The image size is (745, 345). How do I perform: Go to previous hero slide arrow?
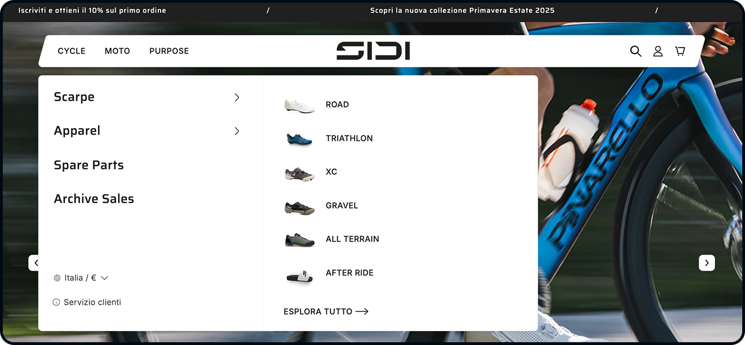[x=35, y=263]
